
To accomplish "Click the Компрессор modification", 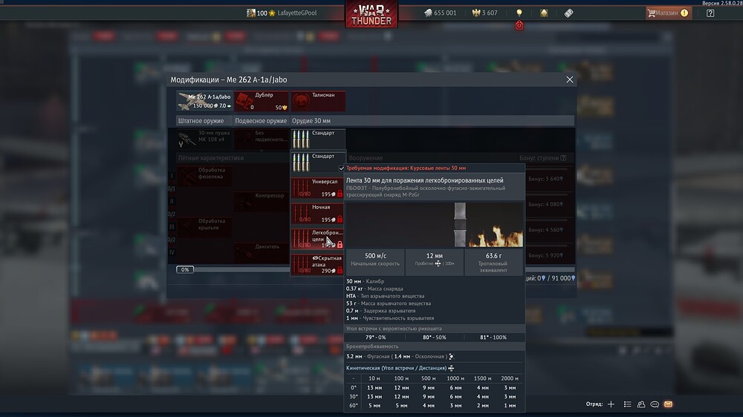I will click(261, 201).
